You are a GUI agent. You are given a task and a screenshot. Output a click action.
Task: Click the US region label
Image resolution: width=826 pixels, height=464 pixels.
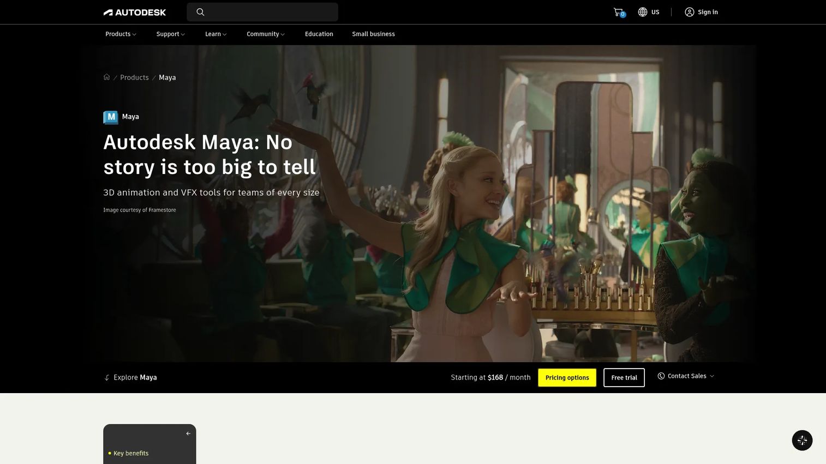pyautogui.click(x=655, y=12)
